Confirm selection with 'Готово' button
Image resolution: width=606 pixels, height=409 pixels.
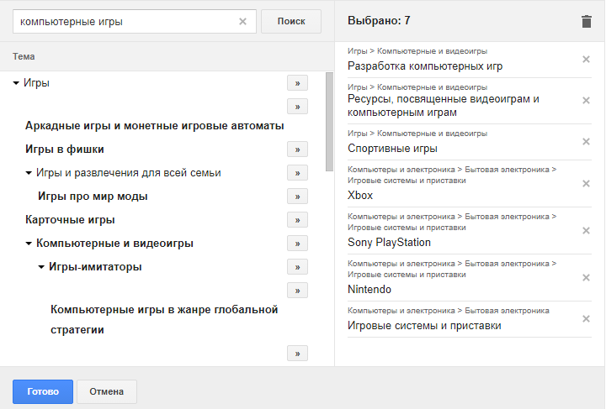pyautogui.click(x=43, y=391)
